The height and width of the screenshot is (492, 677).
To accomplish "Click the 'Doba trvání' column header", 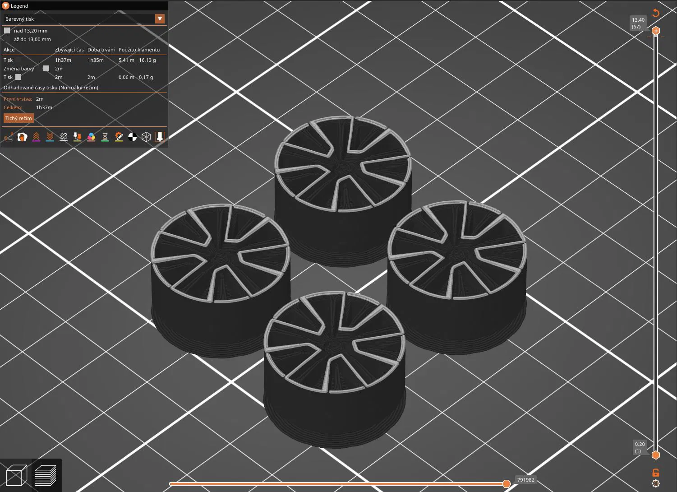I will click(101, 50).
